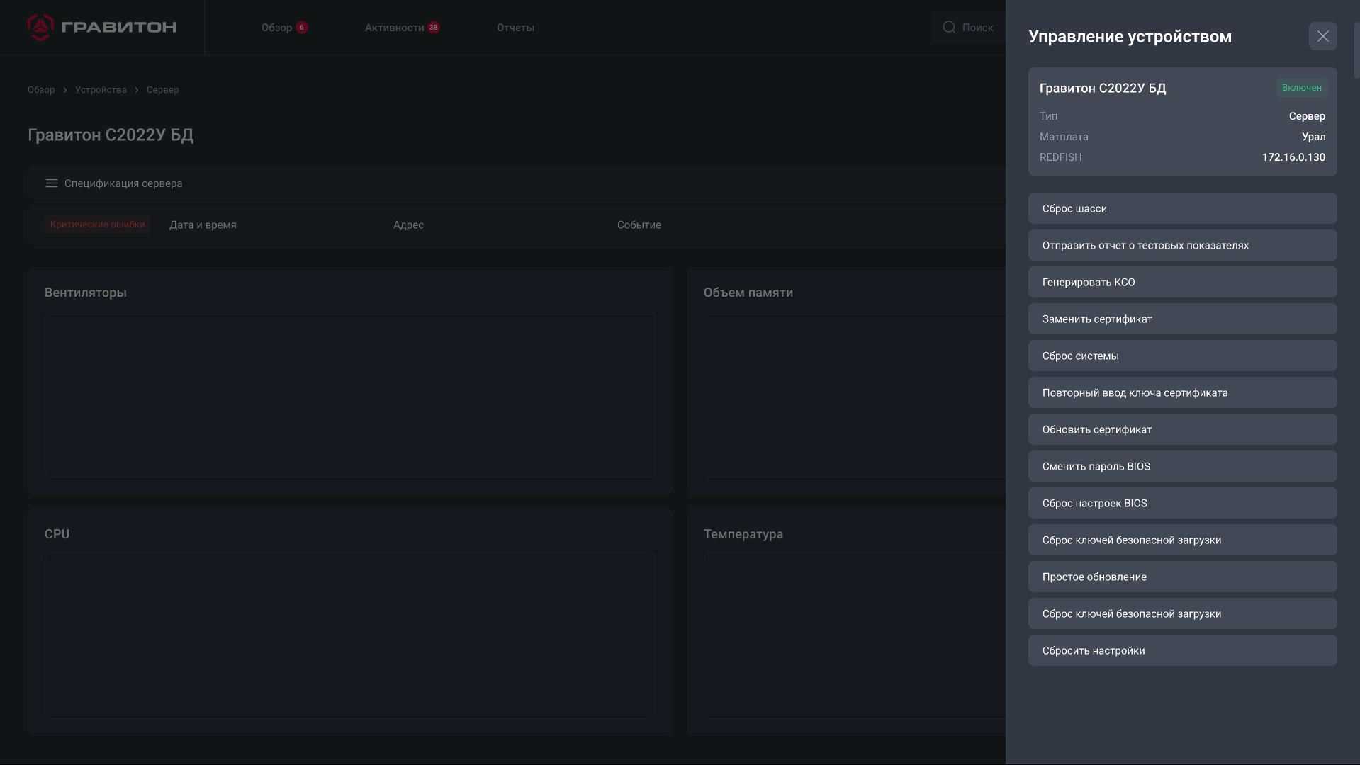Toggle the Критические ошибки filter tag
The height and width of the screenshot is (765, 1360).
point(98,225)
